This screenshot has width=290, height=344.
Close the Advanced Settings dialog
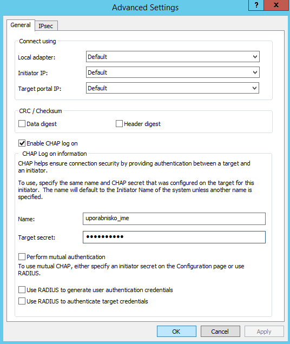pos(276,5)
